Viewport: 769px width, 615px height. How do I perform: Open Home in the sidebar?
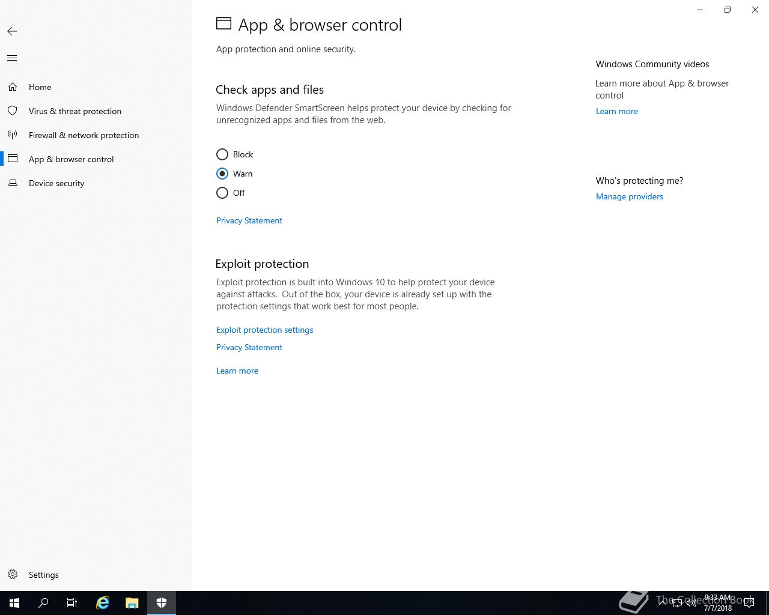click(x=96, y=87)
